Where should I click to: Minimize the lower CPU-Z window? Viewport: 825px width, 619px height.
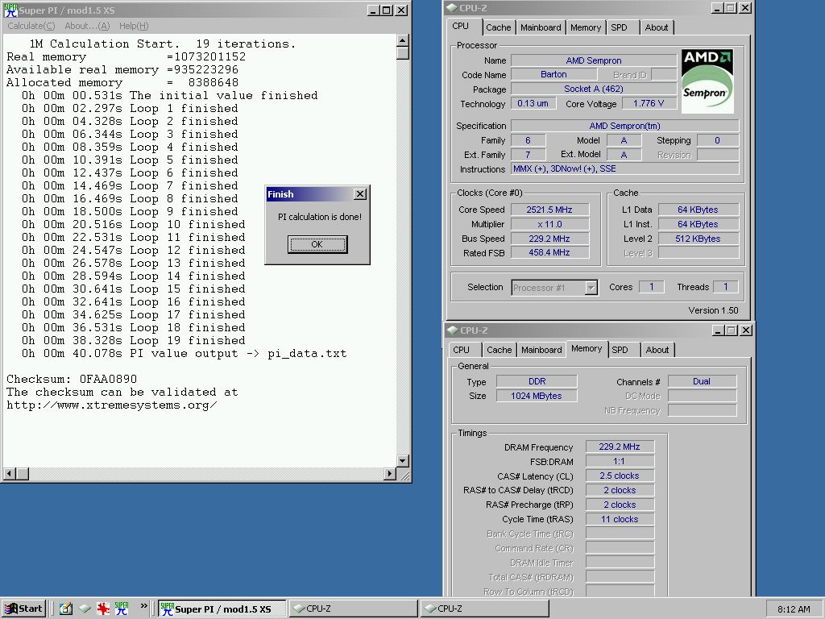point(718,330)
